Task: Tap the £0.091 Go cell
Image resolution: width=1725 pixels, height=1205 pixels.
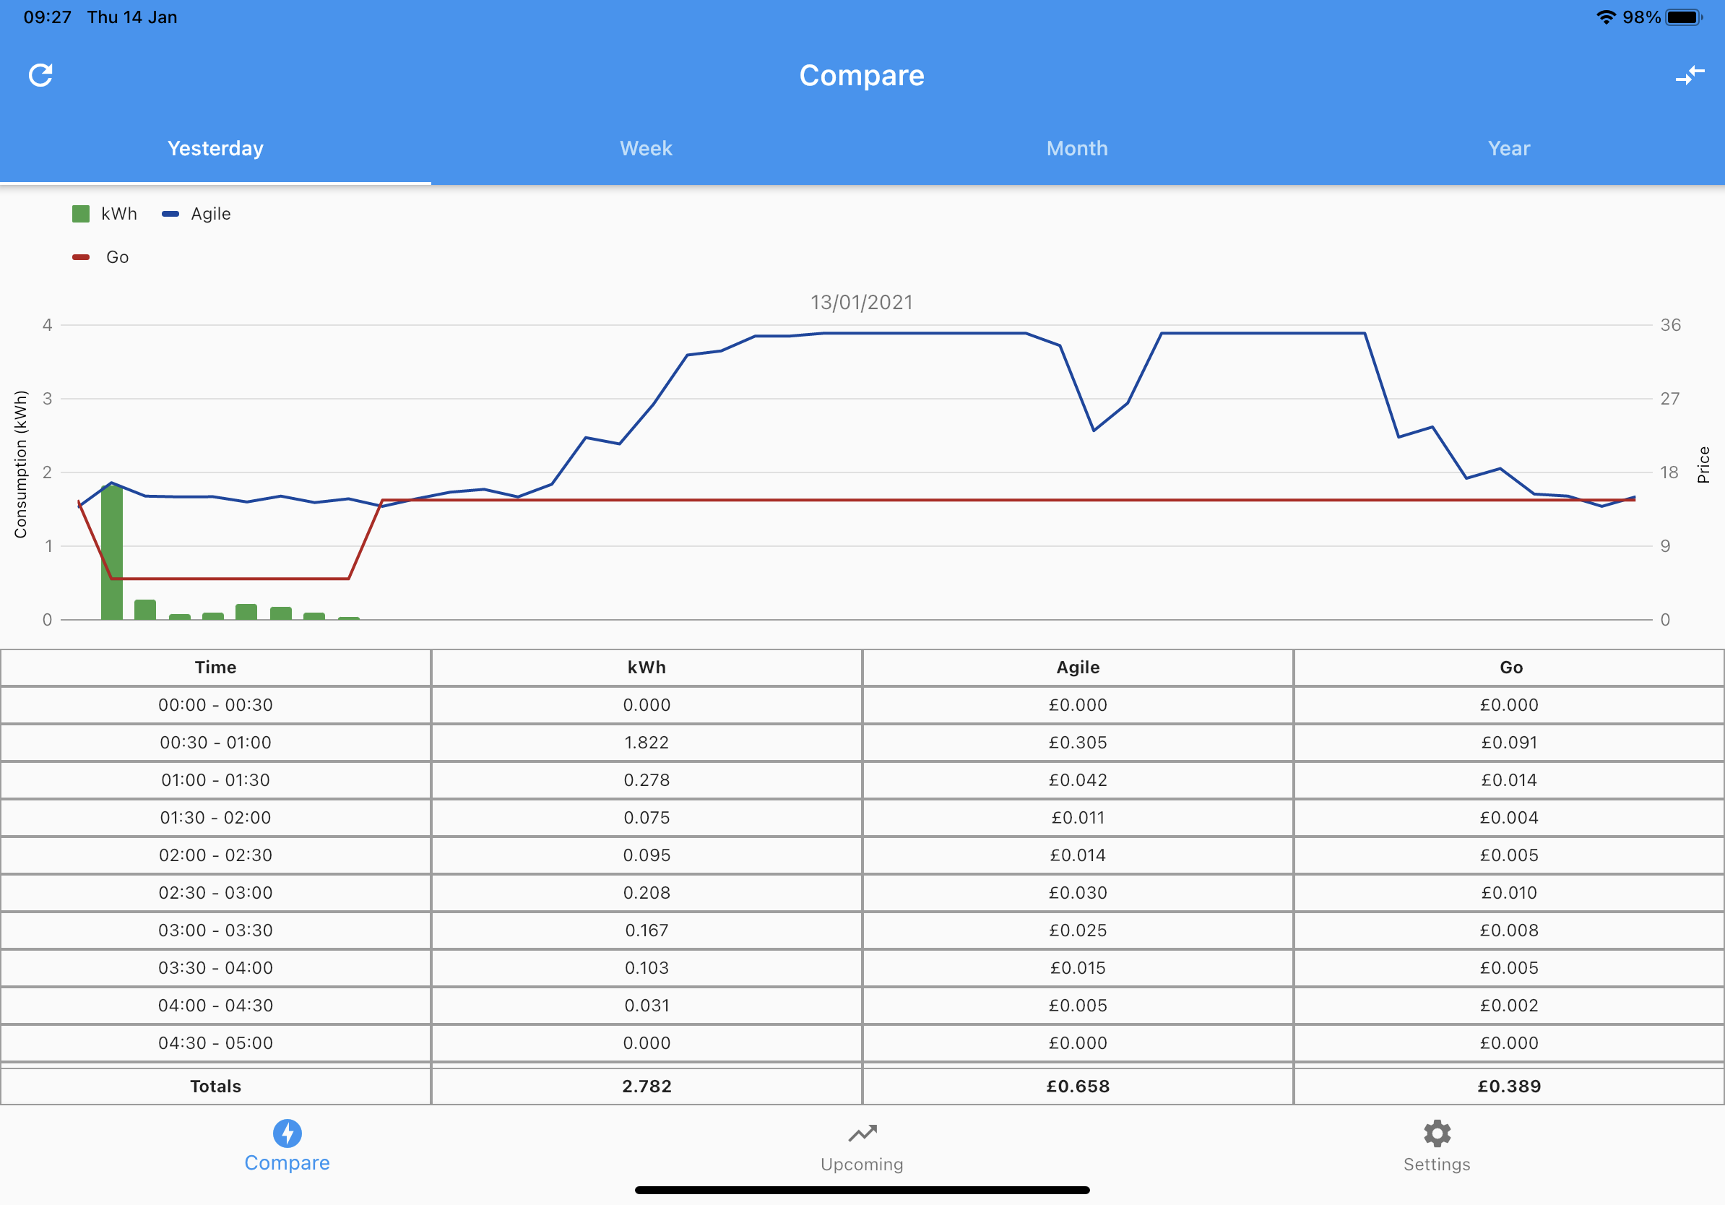Action: tap(1510, 742)
